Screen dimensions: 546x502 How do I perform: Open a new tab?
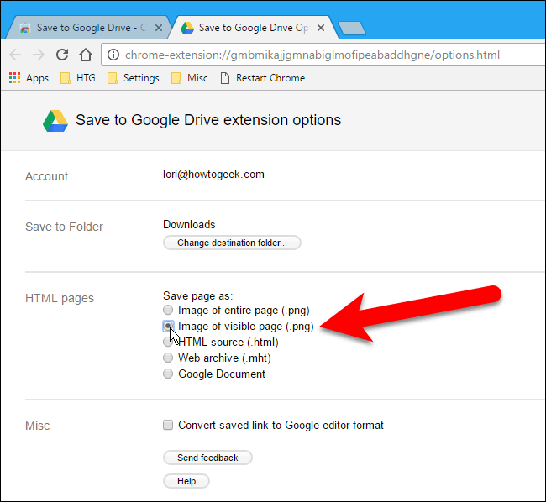[x=351, y=29]
